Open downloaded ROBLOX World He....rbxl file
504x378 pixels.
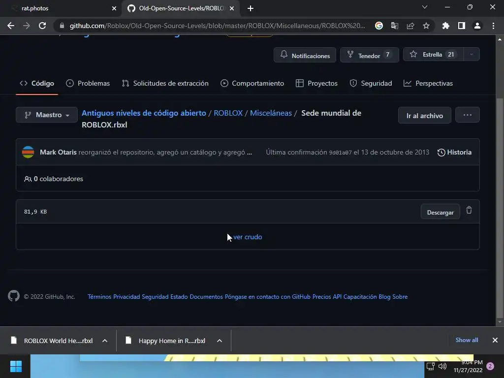click(52, 341)
